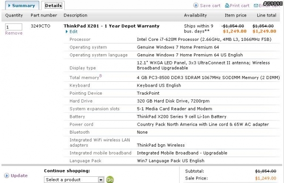Viewport: 284px width, 183px height.
Task: Click the Update arrow icon
Action: [7, 175]
